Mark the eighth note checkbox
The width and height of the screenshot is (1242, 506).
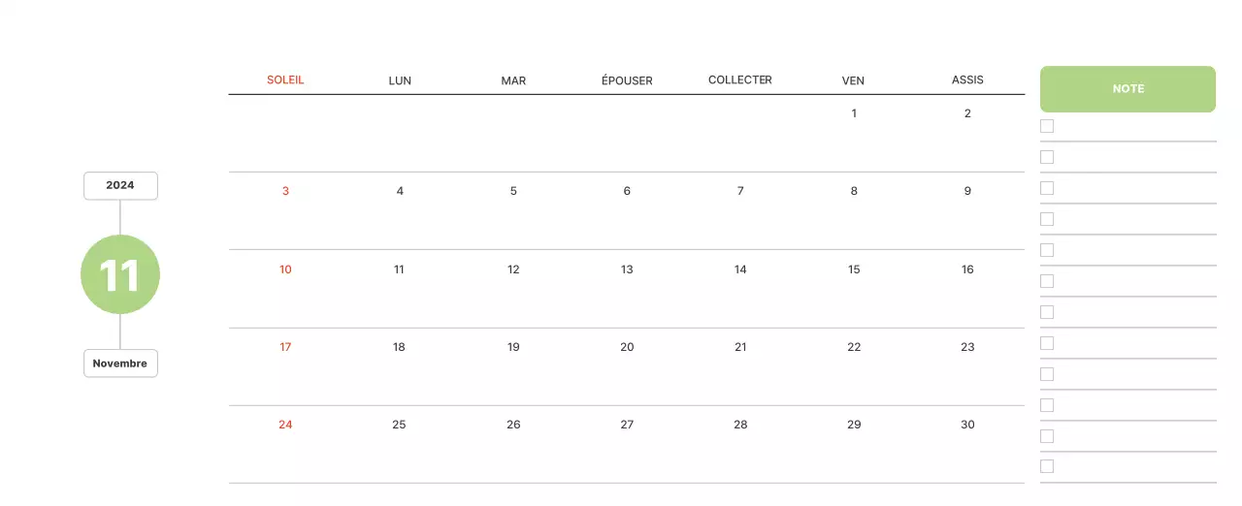(1047, 343)
